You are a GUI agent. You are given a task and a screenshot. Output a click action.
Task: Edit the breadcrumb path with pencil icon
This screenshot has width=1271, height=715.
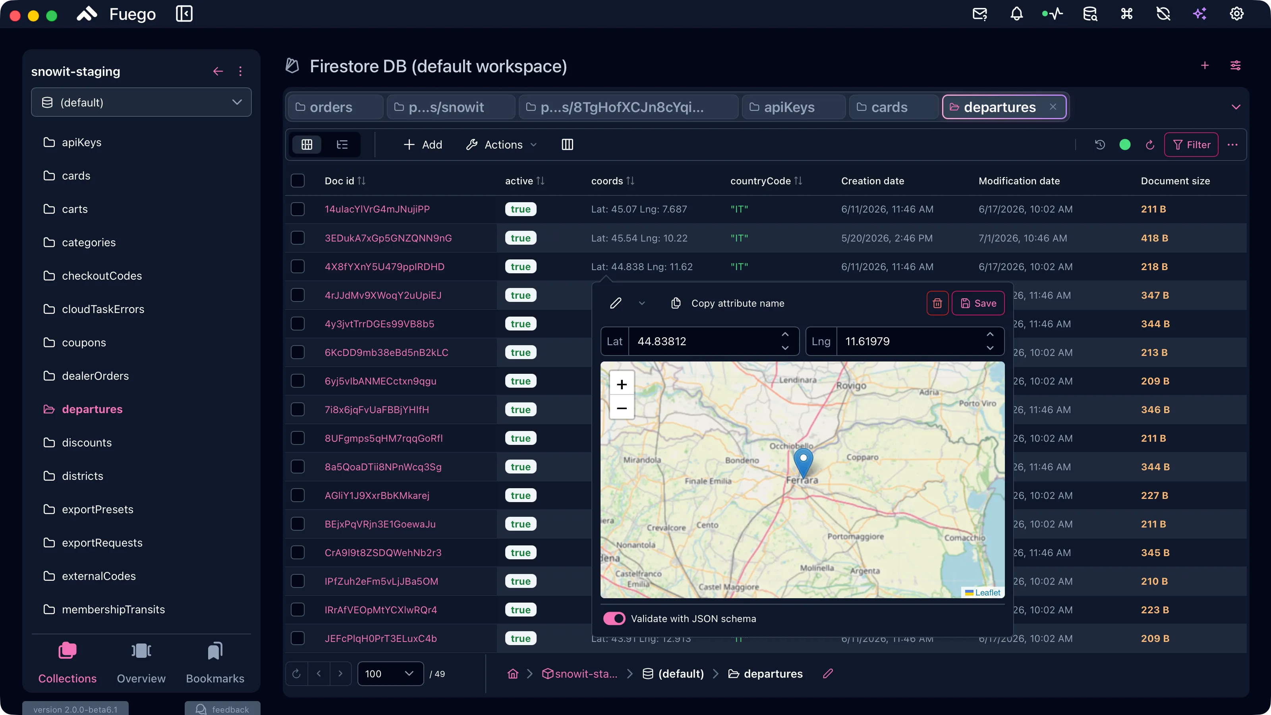828,674
